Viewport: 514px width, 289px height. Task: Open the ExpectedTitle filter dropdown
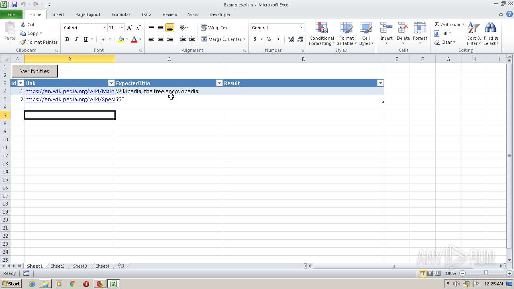(x=219, y=83)
